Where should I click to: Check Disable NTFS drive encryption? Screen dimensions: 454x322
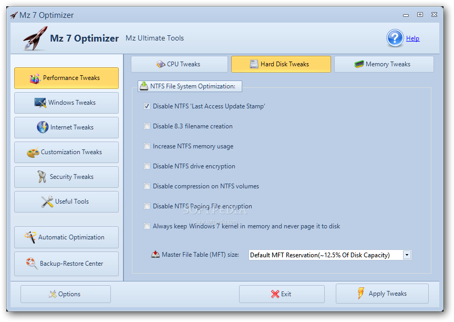pyautogui.click(x=147, y=166)
